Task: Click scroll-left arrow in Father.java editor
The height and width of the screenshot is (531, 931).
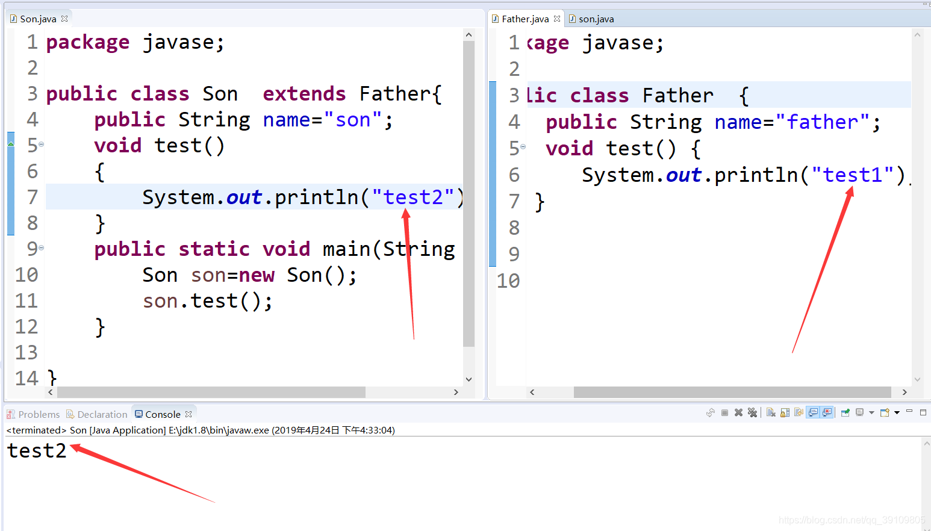Action: 532,392
